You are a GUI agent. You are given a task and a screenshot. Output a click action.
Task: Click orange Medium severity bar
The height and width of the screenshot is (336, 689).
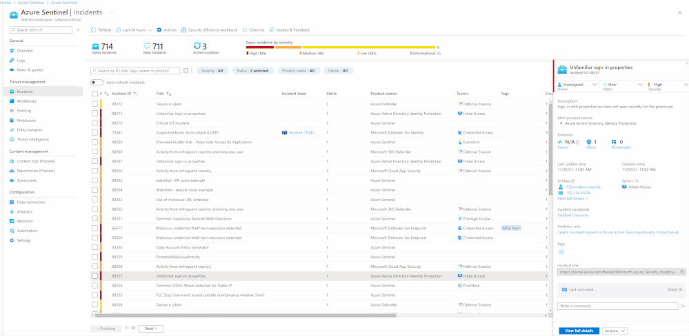(x=288, y=48)
